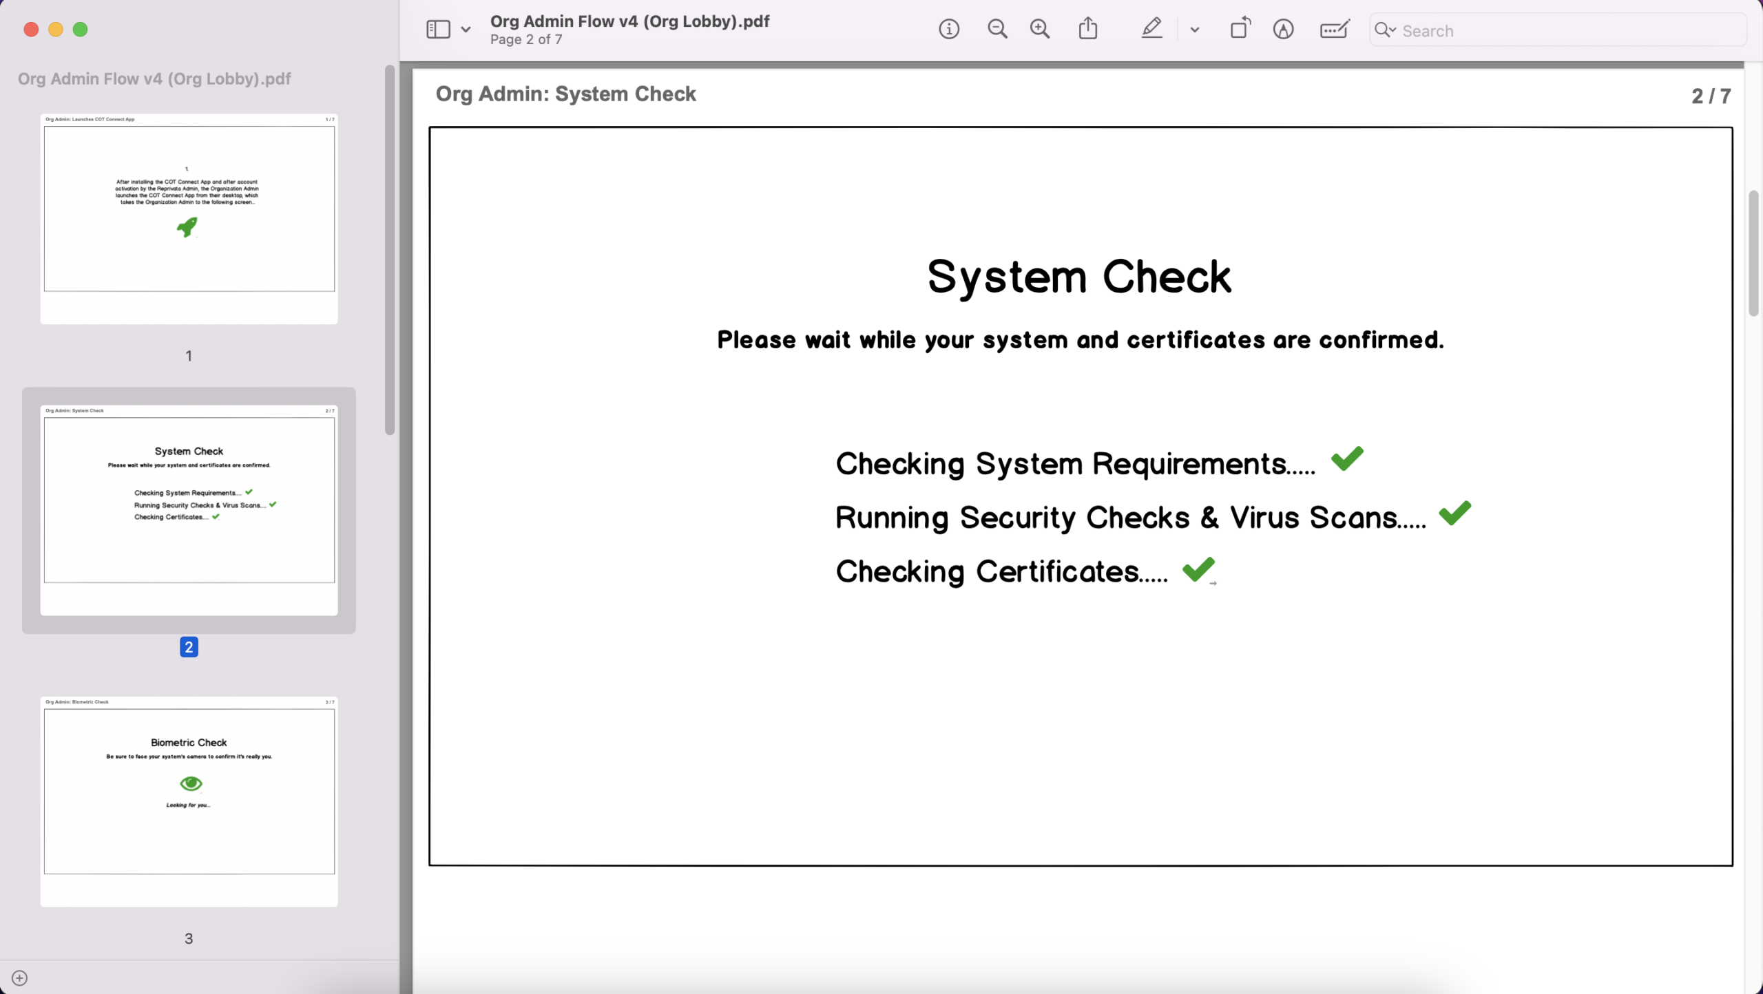The height and width of the screenshot is (994, 1763).
Task: Open the Share button in the toolbar
Action: (x=1088, y=29)
